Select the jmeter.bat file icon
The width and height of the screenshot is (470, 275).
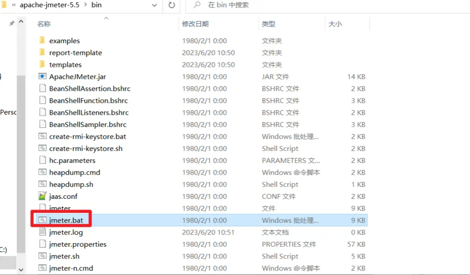pos(43,220)
